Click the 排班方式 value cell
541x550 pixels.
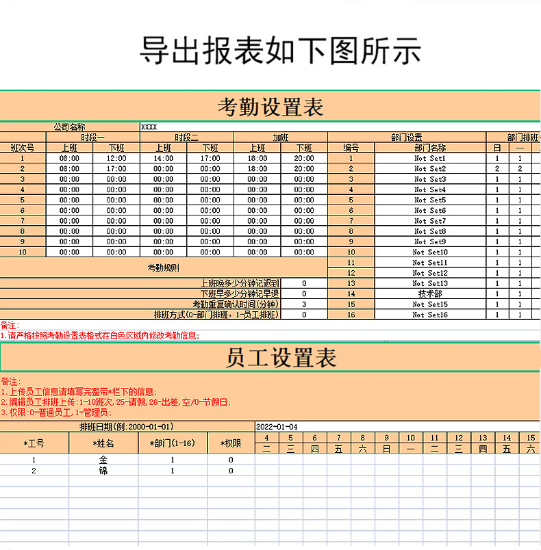[x=304, y=315]
